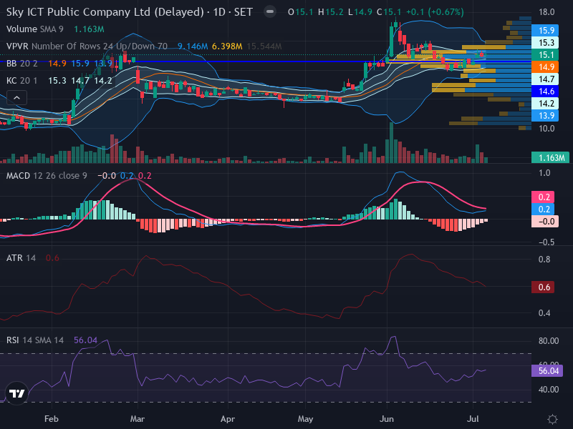Click the Jun label on time axis

tap(387, 419)
